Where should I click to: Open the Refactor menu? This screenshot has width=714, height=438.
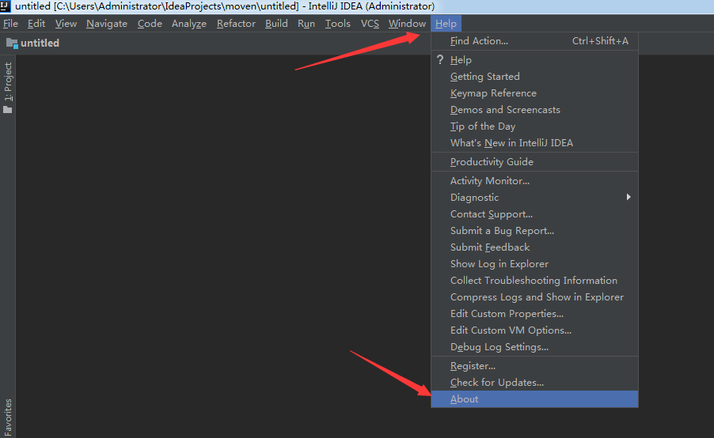(236, 24)
